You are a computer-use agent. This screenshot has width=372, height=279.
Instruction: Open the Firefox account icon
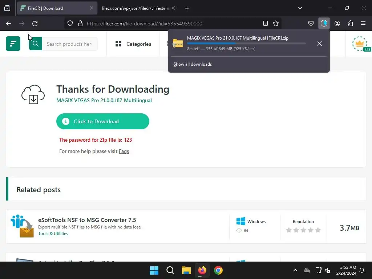tap(337, 23)
